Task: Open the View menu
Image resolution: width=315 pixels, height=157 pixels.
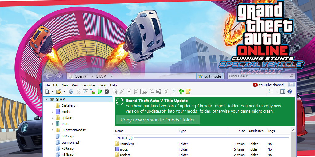Action: [75, 85]
